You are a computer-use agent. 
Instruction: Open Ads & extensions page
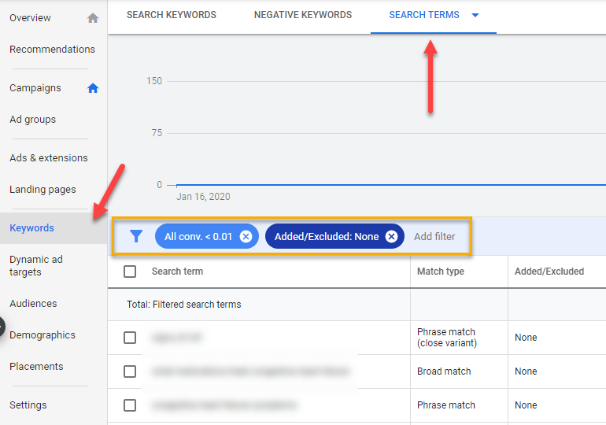[x=48, y=158]
